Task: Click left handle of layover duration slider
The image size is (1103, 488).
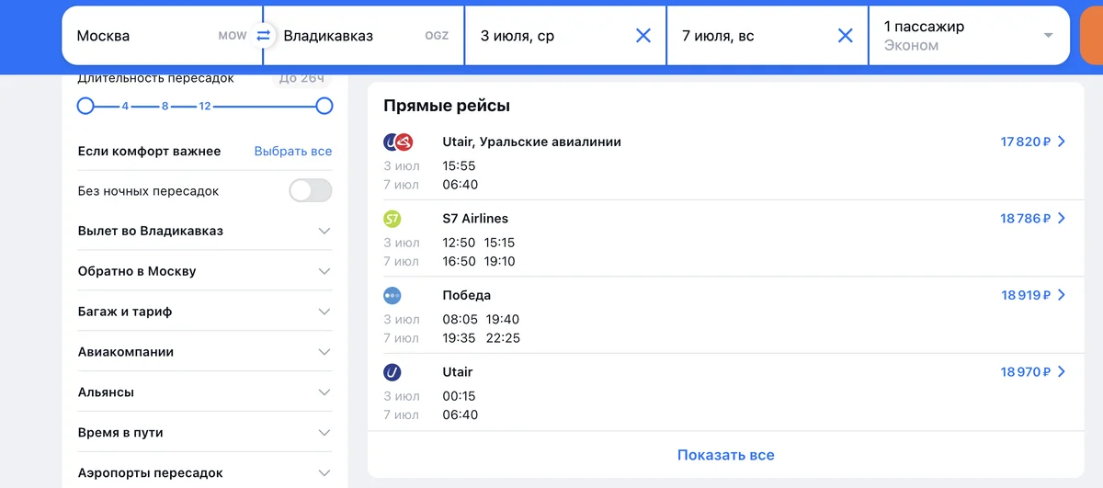Action: click(85, 106)
